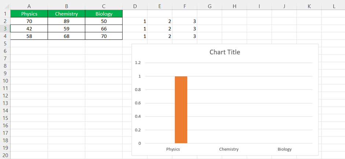
Task: Select the orange Physics bar
Action: (181, 110)
